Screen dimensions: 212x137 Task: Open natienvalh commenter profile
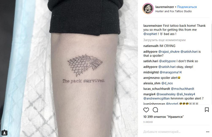click(151, 46)
